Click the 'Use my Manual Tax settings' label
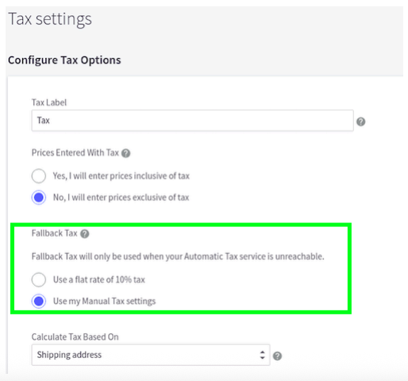The width and height of the screenshot is (408, 381). (104, 301)
